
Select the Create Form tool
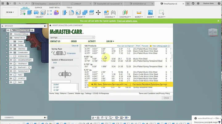coord(56,13)
